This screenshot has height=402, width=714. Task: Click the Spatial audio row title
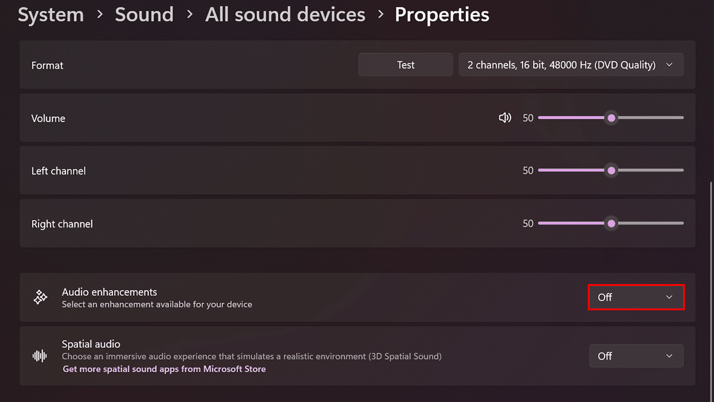point(91,344)
